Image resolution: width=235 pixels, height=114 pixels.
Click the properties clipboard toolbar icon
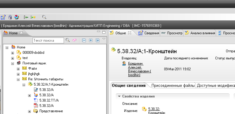3,17
